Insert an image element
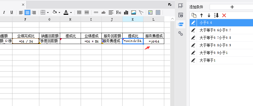 click(x=134, y=12)
